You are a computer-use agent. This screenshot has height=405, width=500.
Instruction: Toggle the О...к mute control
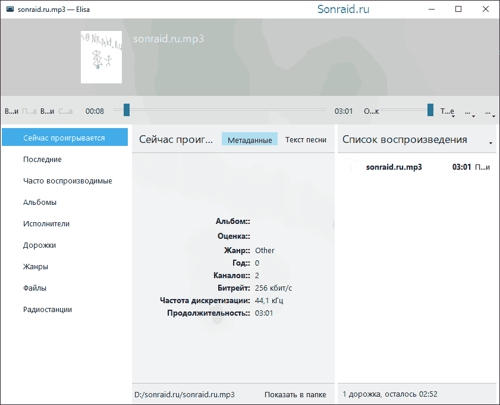coord(372,111)
